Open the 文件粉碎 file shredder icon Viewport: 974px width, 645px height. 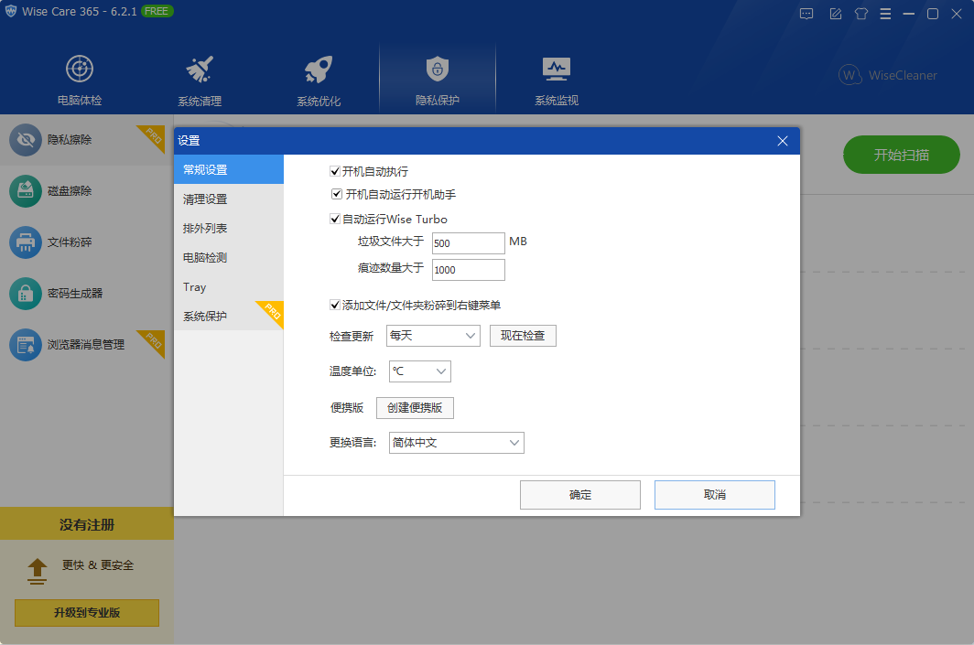coord(26,242)
